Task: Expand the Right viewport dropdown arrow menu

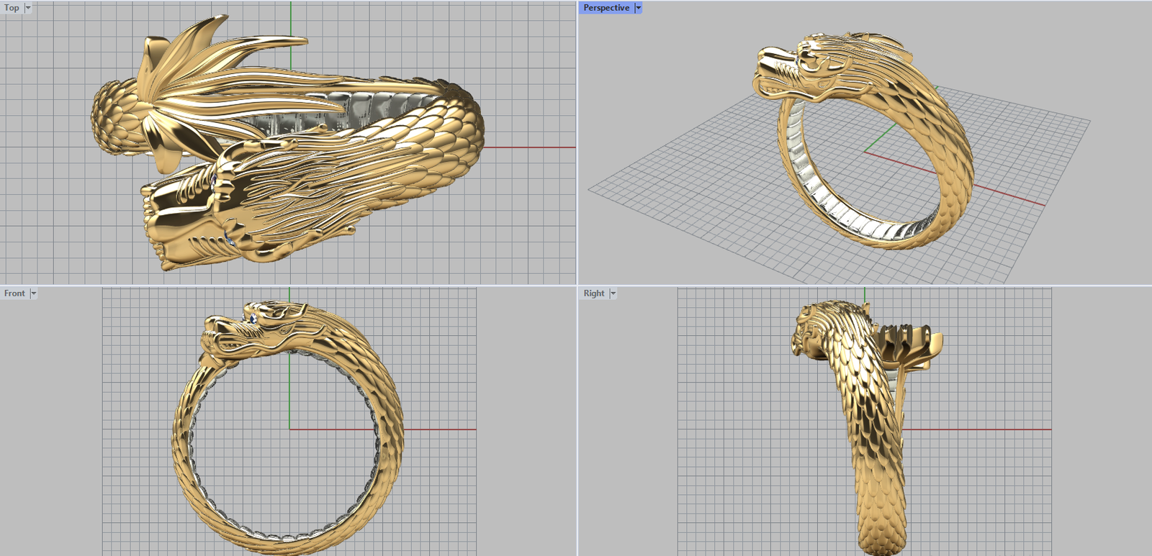Action: coord(613,293)
